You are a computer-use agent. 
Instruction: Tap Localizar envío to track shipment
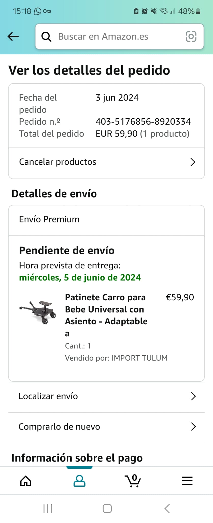point(48,396)
